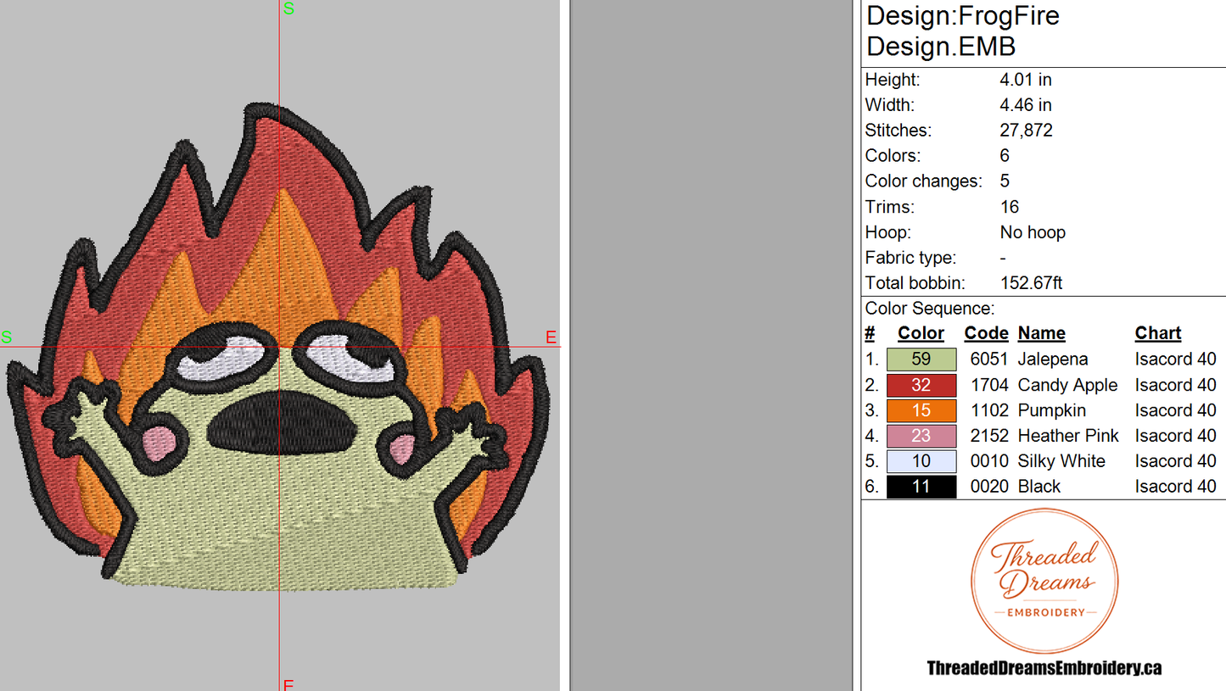The height and width of the screenshot is (691, 1226).
Task: Click the thread name 'Heather Pink'
Action: pyautogui.click(x=1068, y=436)
